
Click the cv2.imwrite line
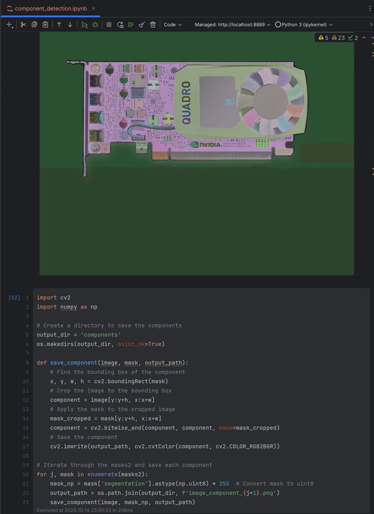pos(165,446)
